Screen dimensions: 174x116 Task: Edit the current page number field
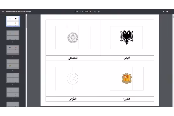click(75, 12)
